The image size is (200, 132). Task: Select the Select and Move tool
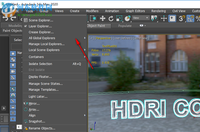pos(102,18)
